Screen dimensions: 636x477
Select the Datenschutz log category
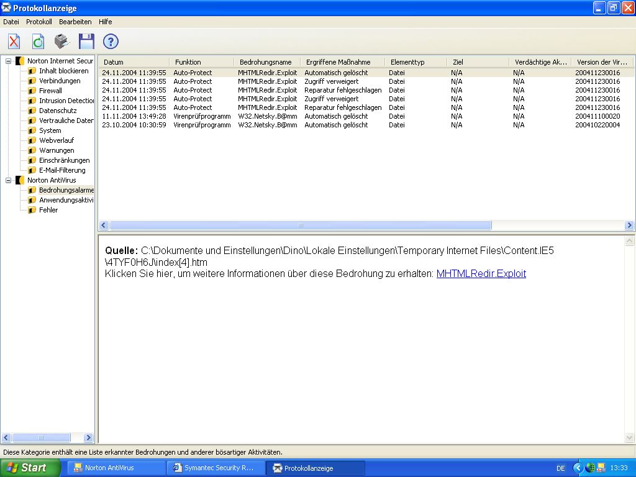click(58, 111)
